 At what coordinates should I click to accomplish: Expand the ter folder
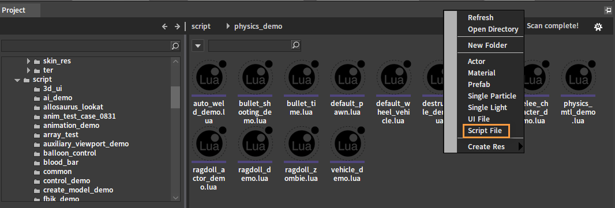click(x=29, y=70)
